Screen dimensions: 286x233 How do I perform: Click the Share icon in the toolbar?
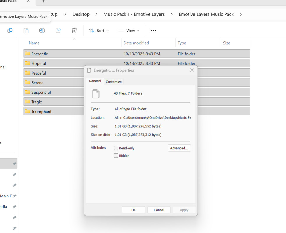(58, 30)
